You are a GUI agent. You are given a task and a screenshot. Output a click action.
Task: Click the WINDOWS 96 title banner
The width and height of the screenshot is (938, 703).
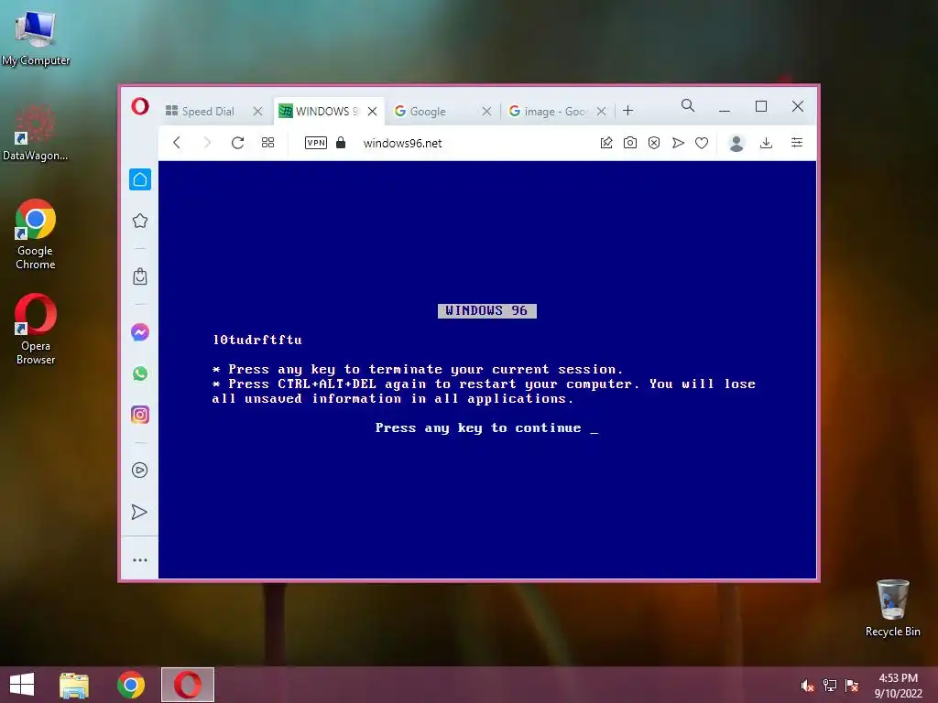pos(487,311)
